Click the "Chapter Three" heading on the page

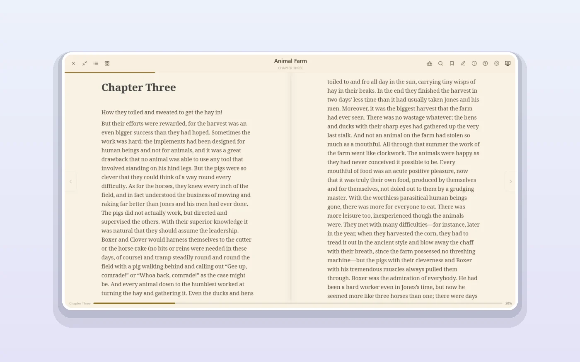139,87
